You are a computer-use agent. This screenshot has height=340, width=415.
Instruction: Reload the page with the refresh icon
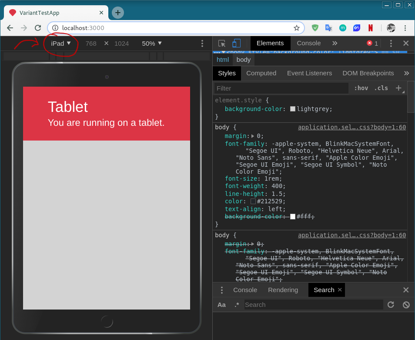38,28
